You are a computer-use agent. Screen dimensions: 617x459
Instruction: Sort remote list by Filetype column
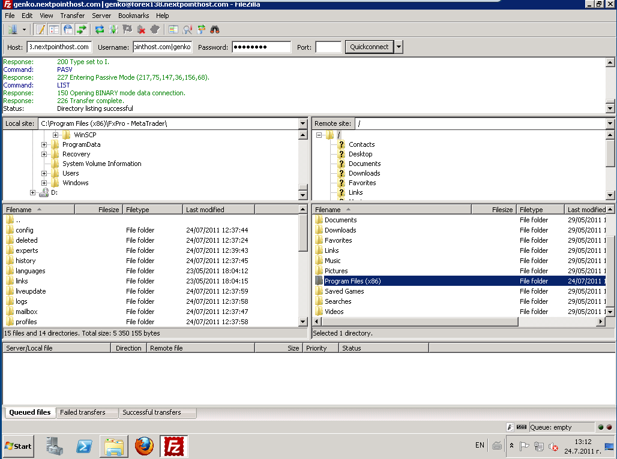pos(540,210)
